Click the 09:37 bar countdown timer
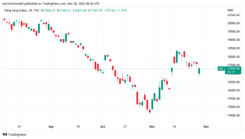Screen dimensions: 245x139 (231, 72)
